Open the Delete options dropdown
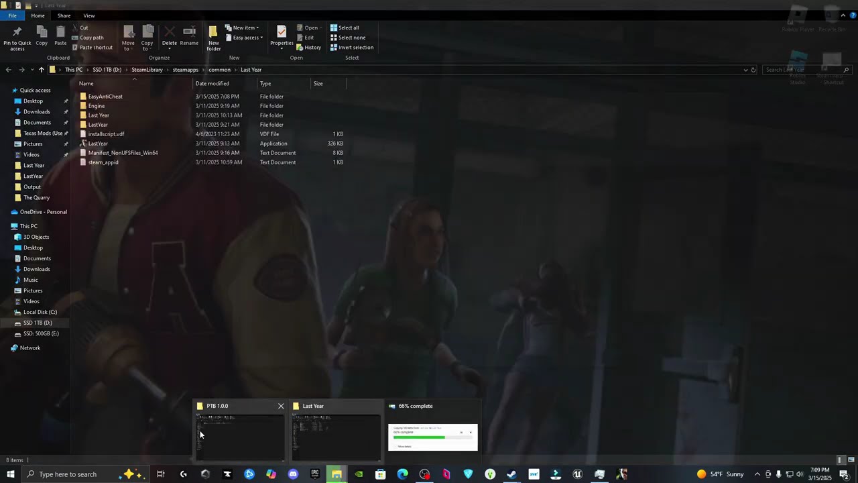The image size is (858, 483). (x=170, y=48)
